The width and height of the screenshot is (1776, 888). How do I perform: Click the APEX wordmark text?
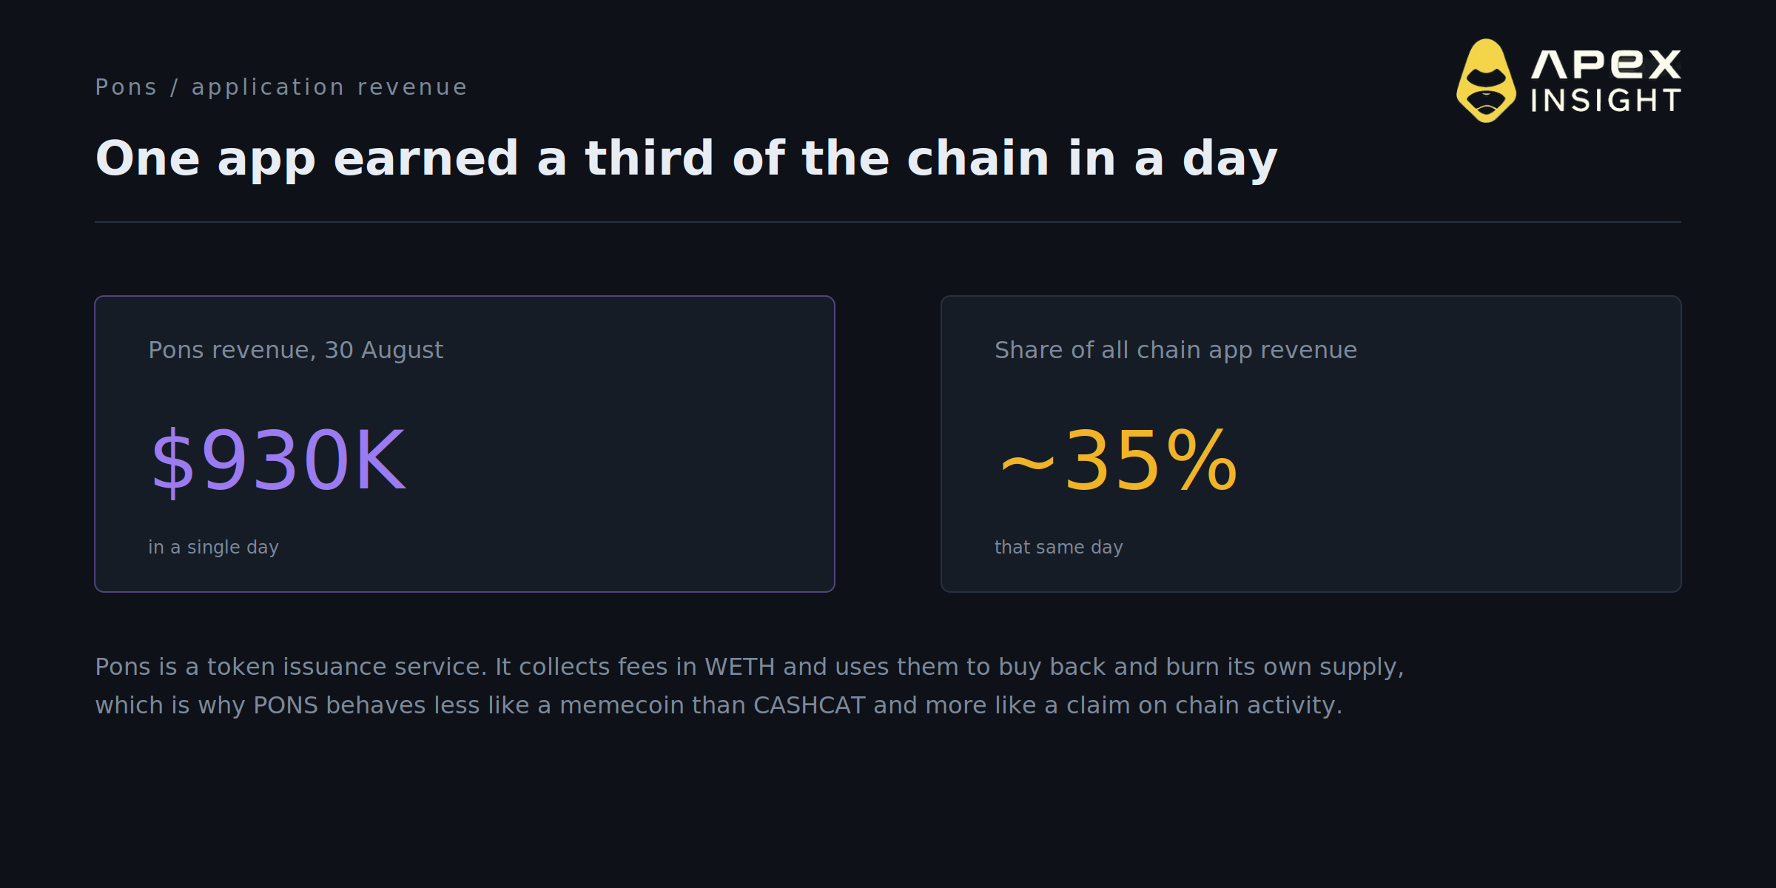[x=1606, y=64]
